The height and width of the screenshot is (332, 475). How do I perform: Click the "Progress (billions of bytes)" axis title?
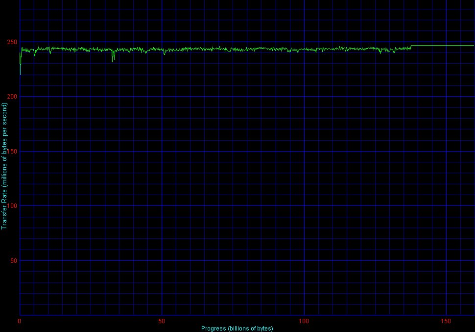click(237, 329)
